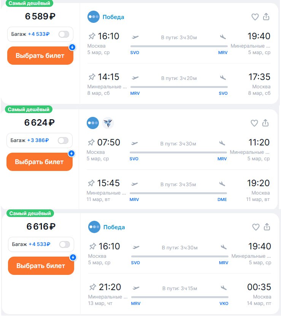
Task: Open Победа airline link in first ticket
Action: pos(113,17)
